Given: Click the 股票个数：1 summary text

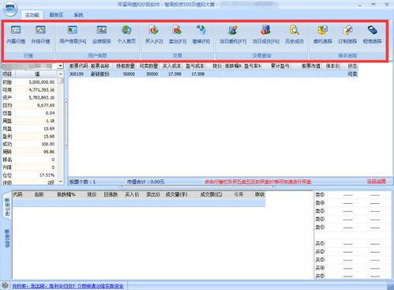Looking at the screenshot, I should point(82,182).
